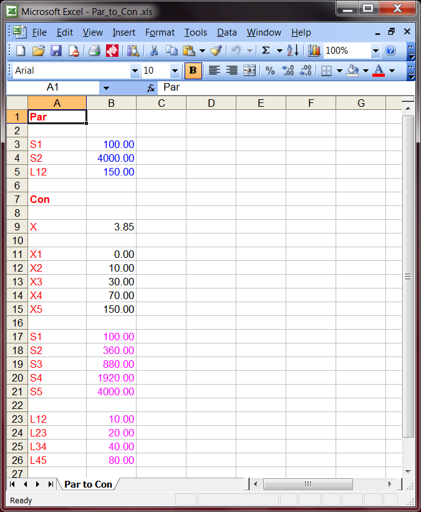
Task: Open the Name Box dropdown arrow
Action: 106,88
